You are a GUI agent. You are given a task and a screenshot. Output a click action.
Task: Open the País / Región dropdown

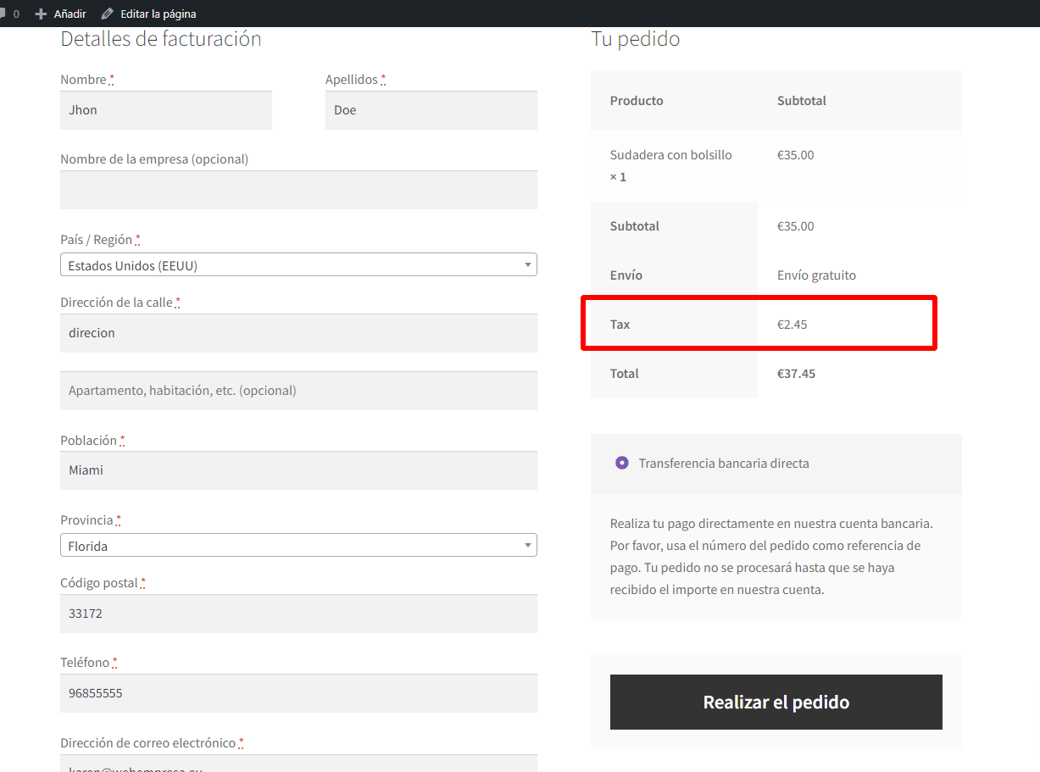tap(298, 265)
